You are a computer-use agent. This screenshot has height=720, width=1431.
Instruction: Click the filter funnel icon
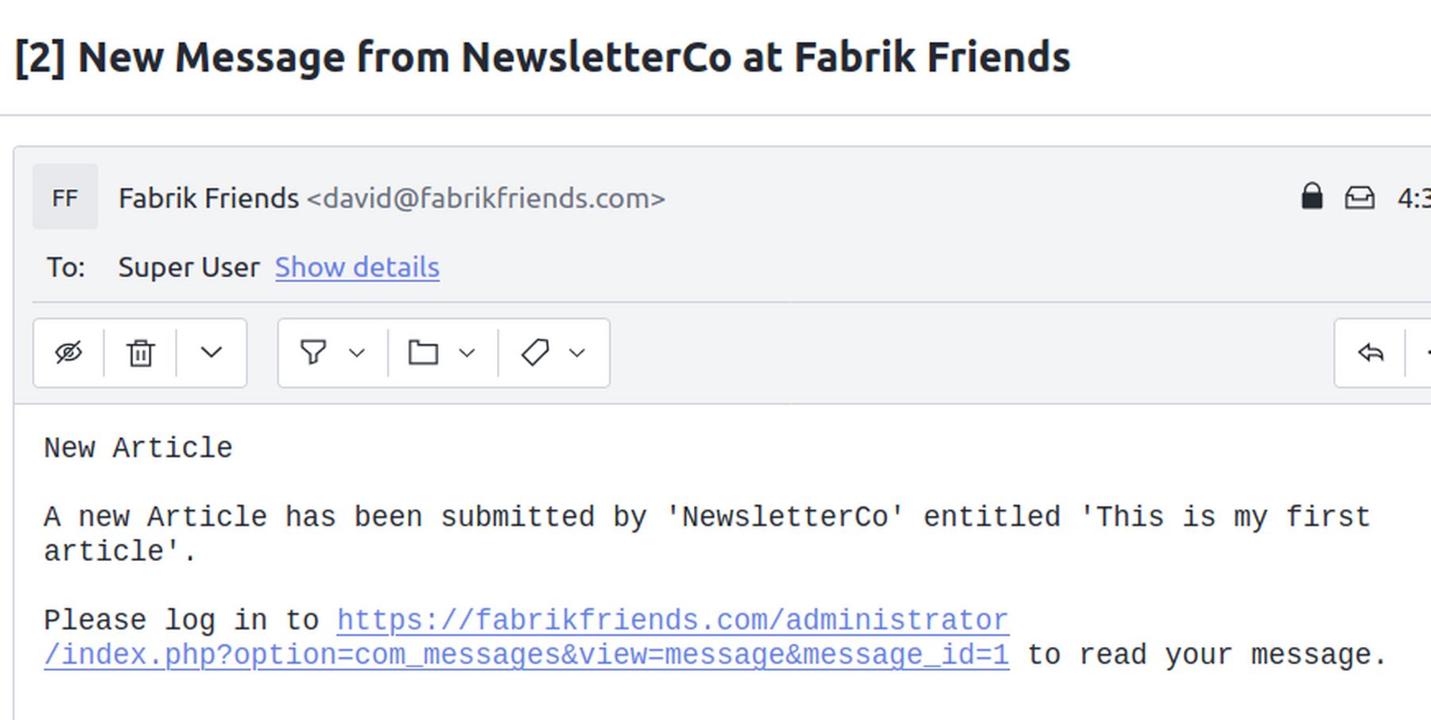pyautogui.click(x=313, y=352)
